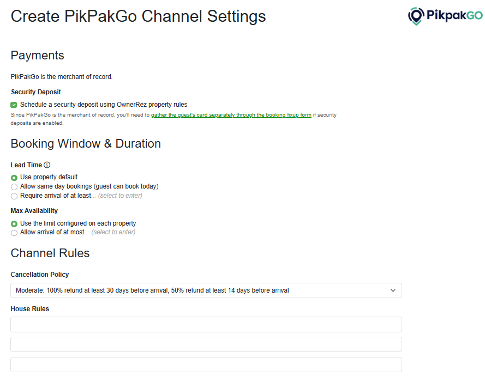This screenshot has height=376, width=485.
Task: Focus the second House Rules field
Action: [206, 344]
